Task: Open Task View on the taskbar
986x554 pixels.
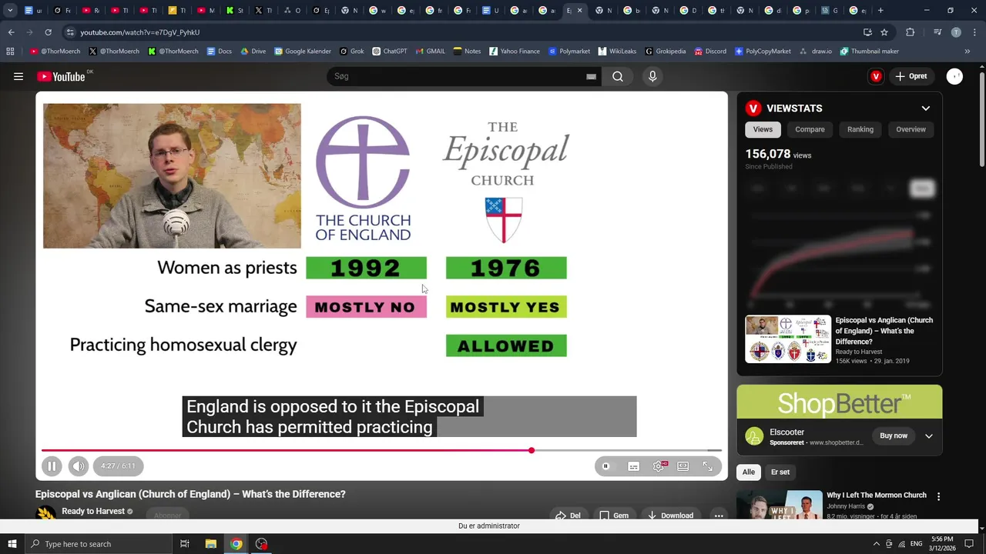Action: [x=185, y=544]
